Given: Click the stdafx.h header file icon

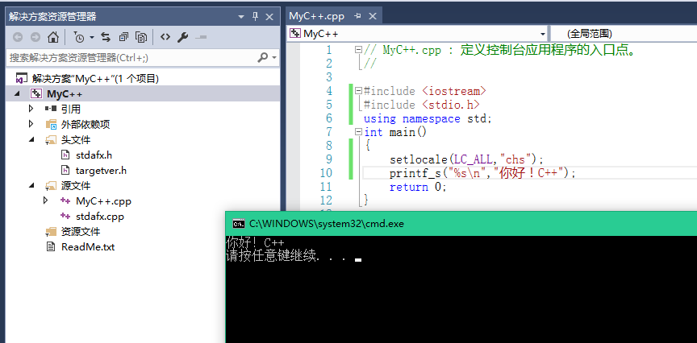Looking at the screenshot, I should point(65,155).
